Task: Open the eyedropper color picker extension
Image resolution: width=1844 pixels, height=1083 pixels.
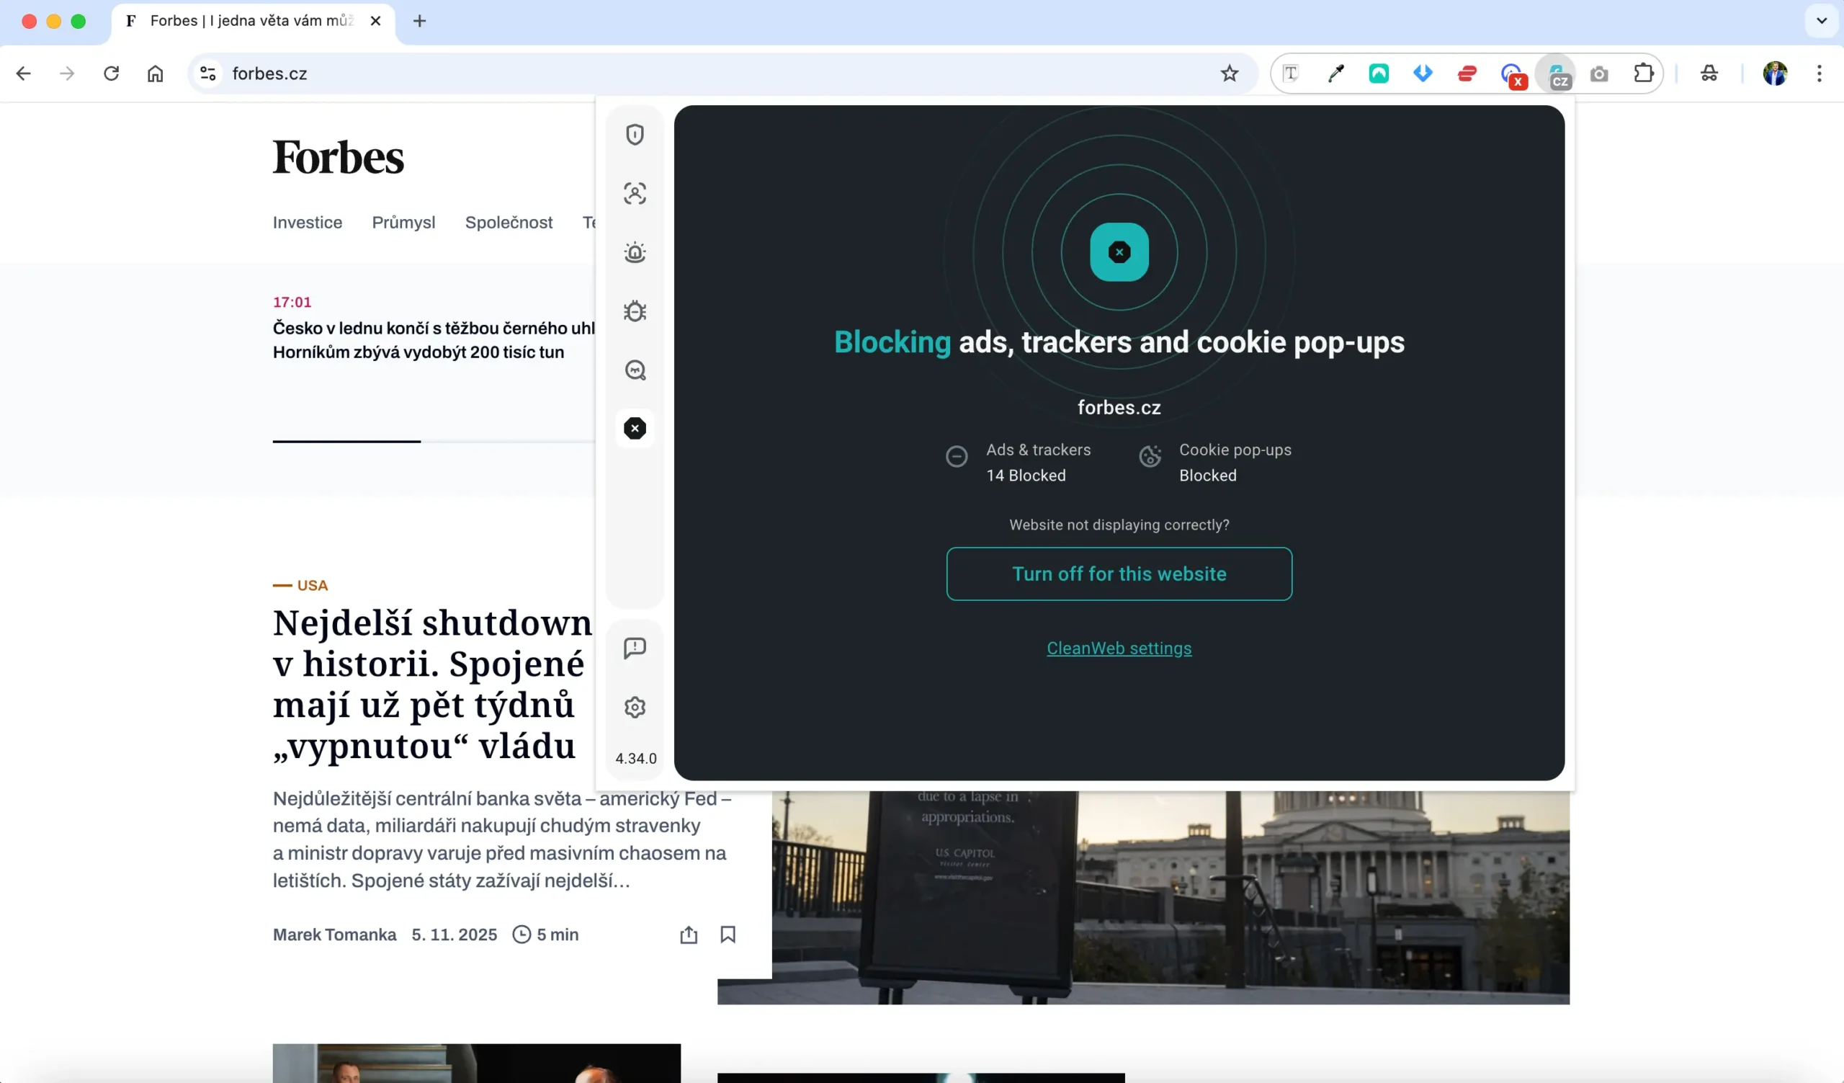Action: tap(1335, 73)
